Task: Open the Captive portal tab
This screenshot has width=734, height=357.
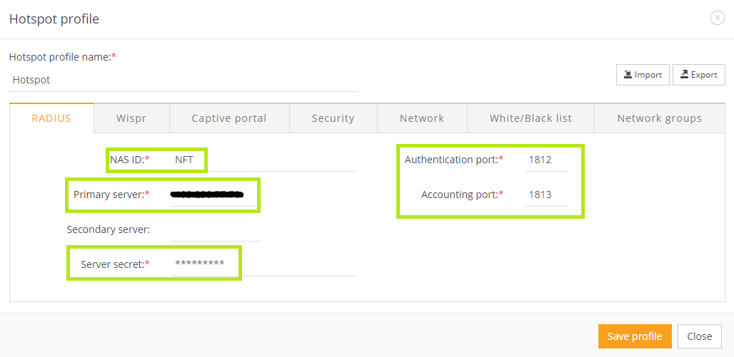Action: click(x=229, y=118)
